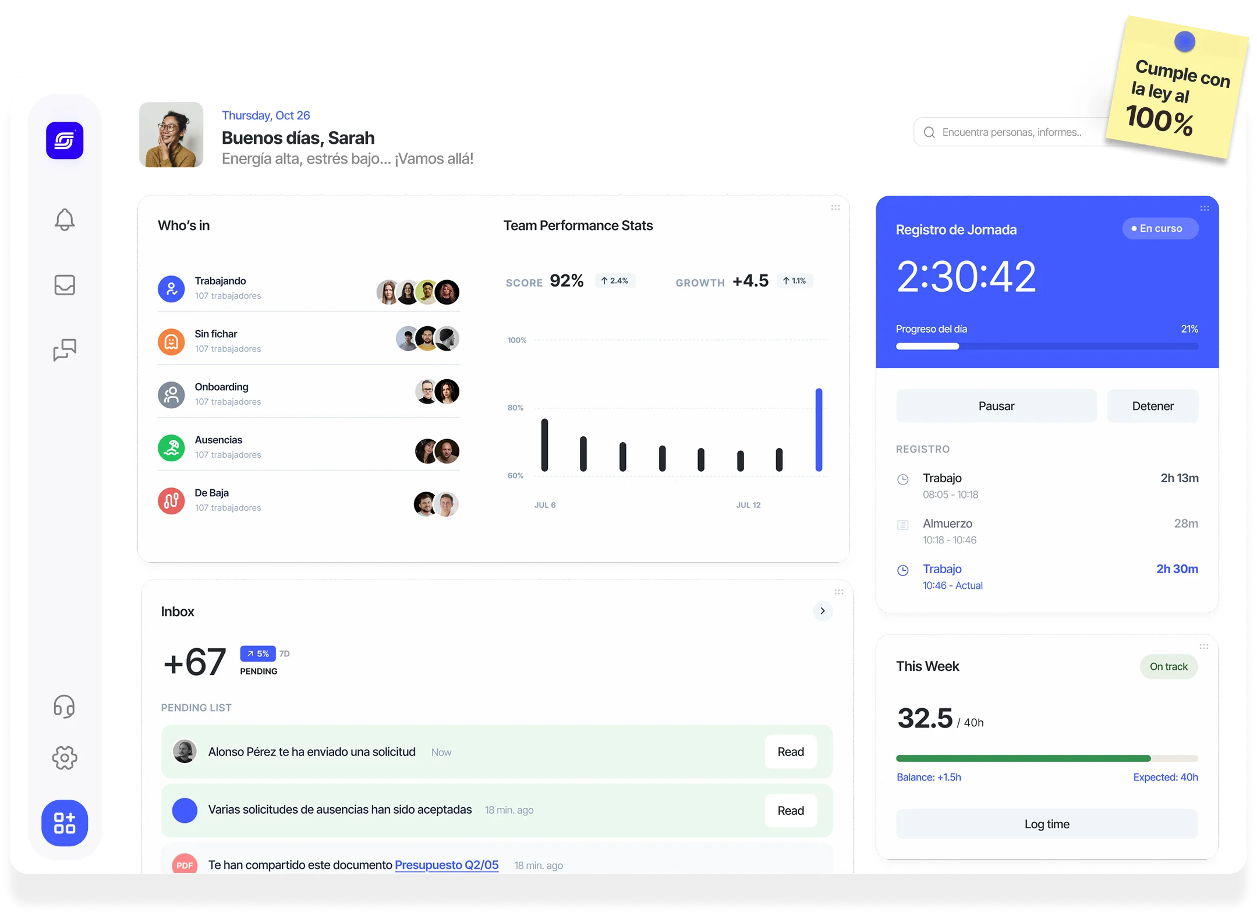The width and height of the screenshot is (1257, 915).
Task: Click the Almuerzo 10:18 - 10:46 entry
Action: (1047, 531)
